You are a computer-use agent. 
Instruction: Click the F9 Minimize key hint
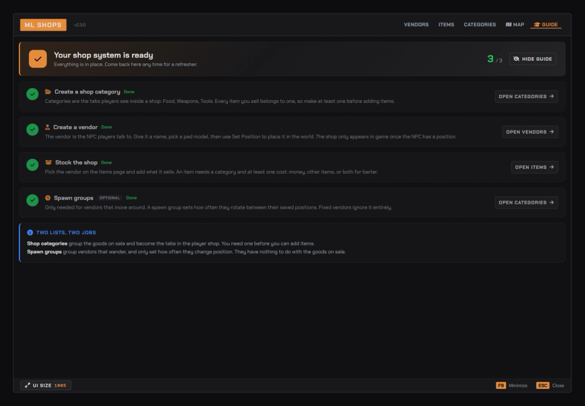(511, 385)
